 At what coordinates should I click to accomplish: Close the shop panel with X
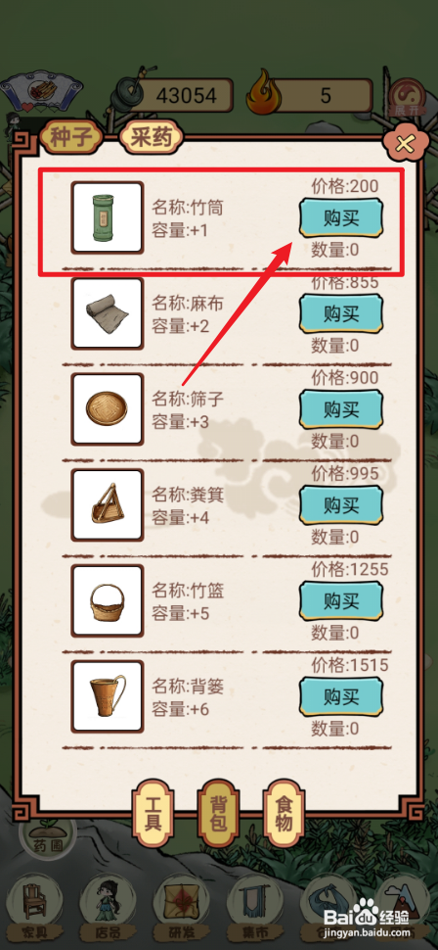(404, 144)
